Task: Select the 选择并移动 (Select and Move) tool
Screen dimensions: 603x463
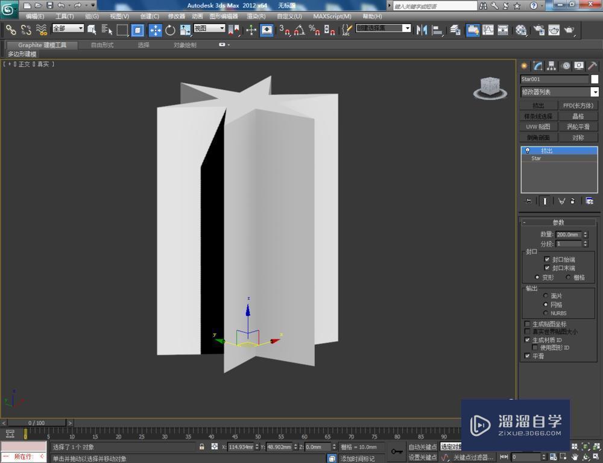Action: pos(156,30)
